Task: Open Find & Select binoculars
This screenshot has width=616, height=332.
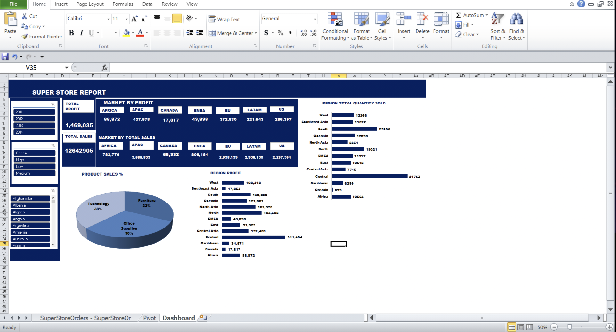Action: click(516, 27)
